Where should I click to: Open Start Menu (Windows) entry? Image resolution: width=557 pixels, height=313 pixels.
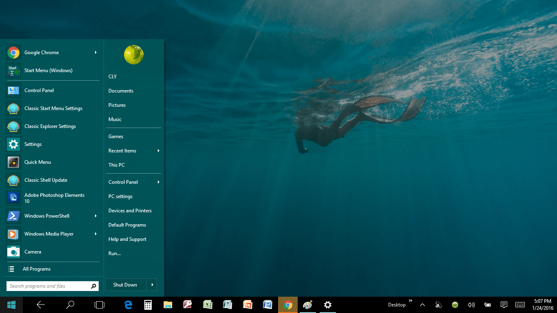(53, 71)
